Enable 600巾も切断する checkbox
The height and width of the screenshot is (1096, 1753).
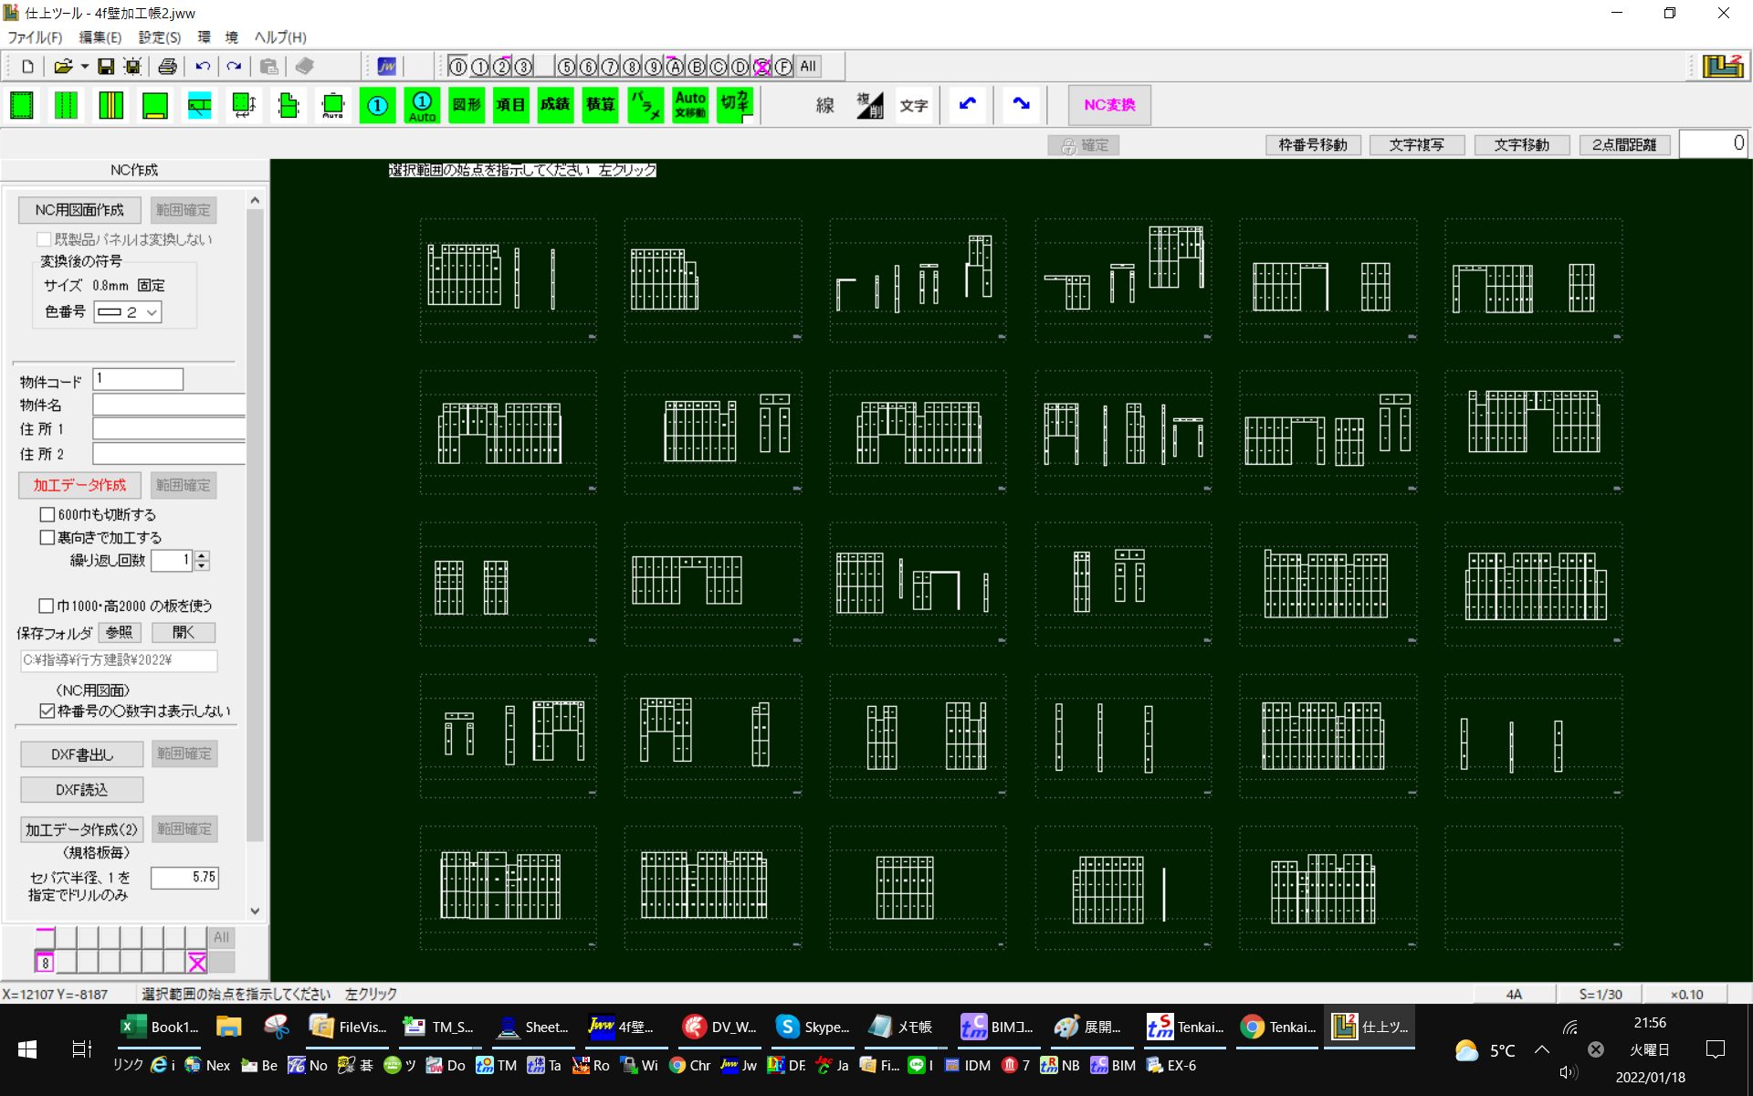click(x=47, y=515)
